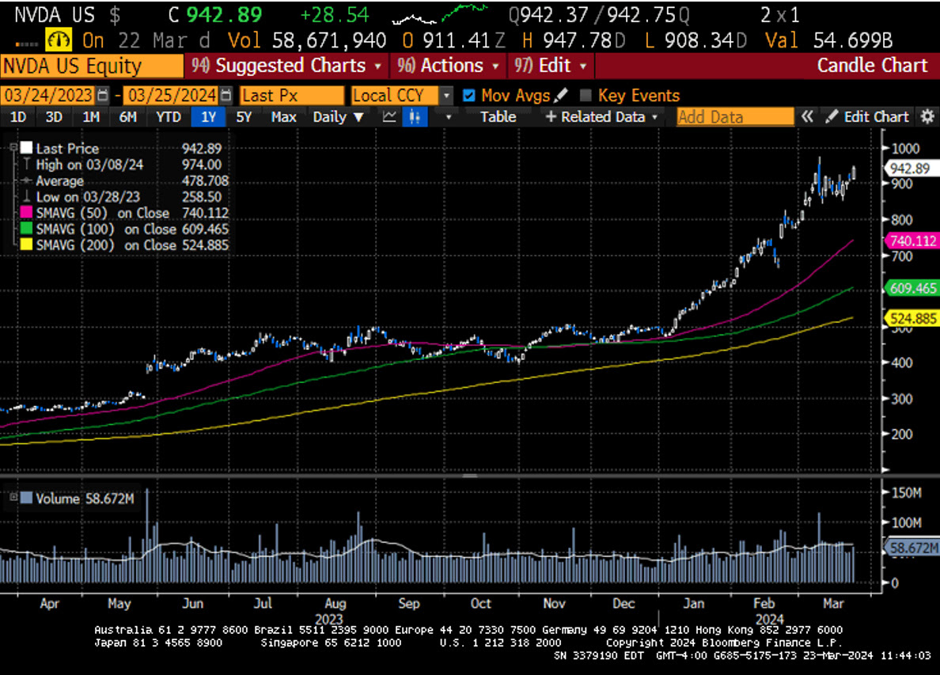This screenshot has width=940, height=675.
Task: Select the 1M range tab
Action: tap(90, 117)
